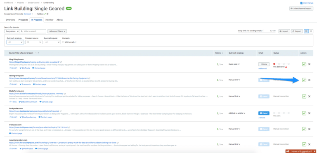Viewport: 317px width, 153px height.
Task: Click the @Liftopia Twitter icon link
Action: point(25,68)
